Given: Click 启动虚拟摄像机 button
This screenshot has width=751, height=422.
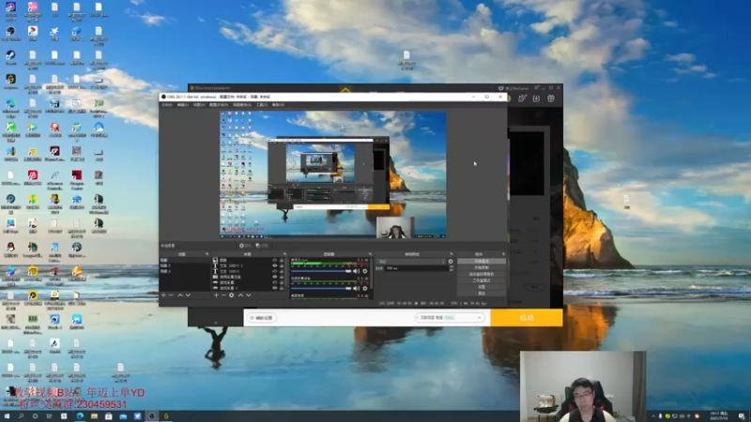Looking at the screenshot, I should 482,274.
